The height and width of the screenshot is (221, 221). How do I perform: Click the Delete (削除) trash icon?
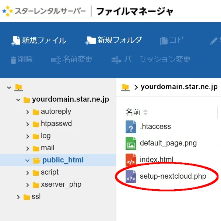13,60
